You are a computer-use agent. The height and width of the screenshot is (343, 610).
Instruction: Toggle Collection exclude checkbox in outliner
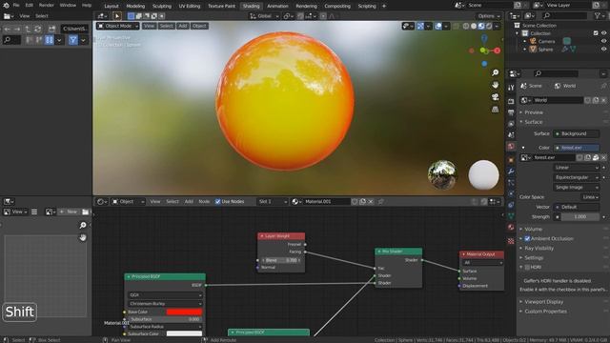tap(596, 33)
